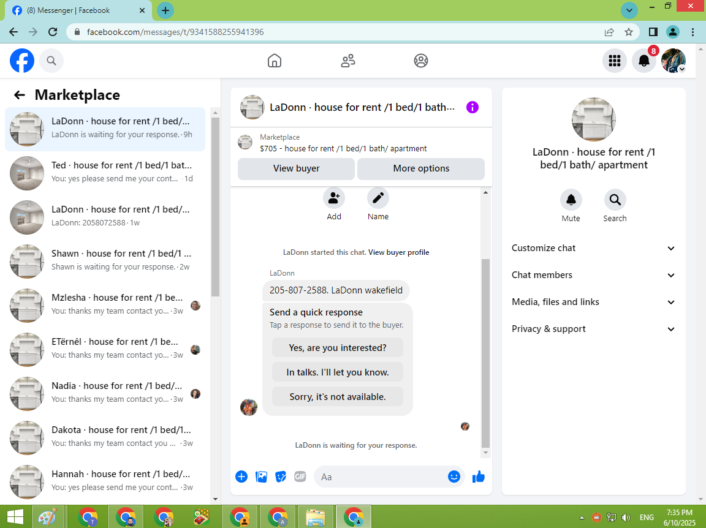Expand Privacy & support section
Image resolution: width=706 pixels, height=528 pixels.
[x=593, y=329]
